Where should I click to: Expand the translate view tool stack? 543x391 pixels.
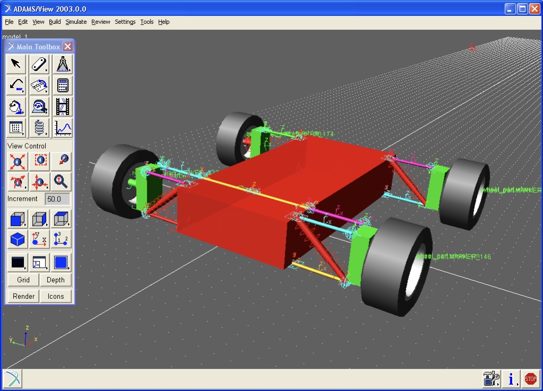coord(39,181)
